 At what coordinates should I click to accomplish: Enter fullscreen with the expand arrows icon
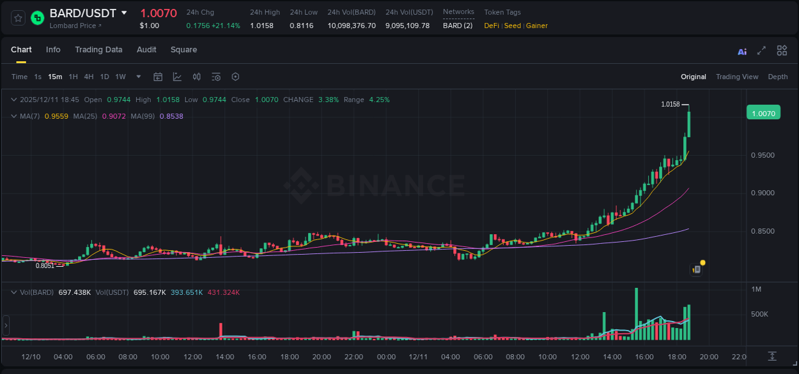761,50
